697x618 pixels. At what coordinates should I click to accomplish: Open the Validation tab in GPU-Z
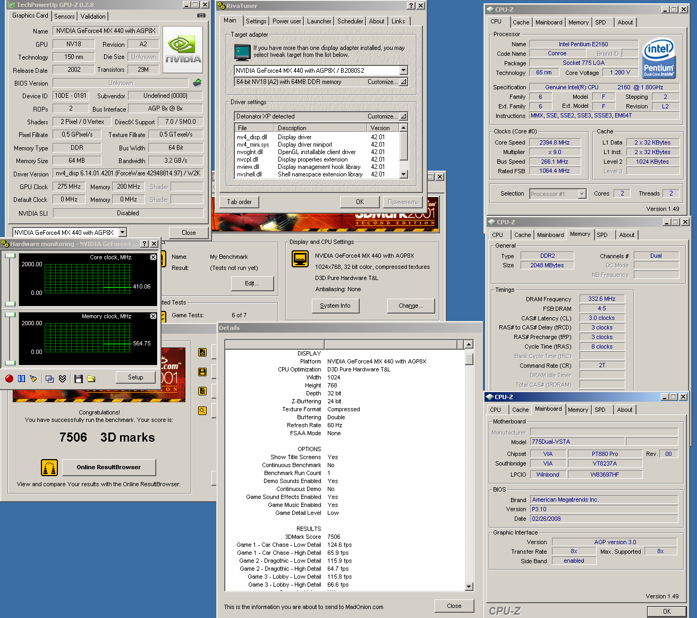93,16
